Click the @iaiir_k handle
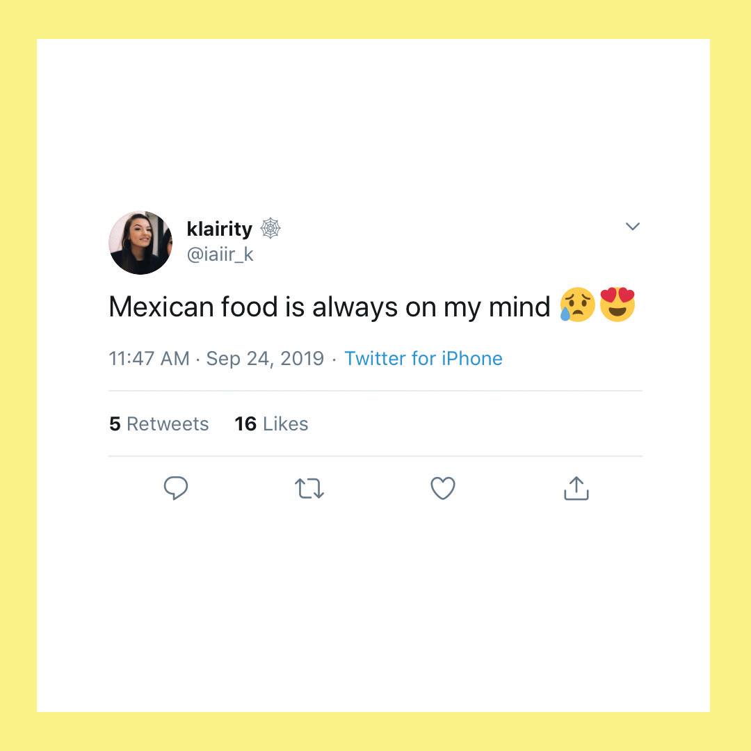 pyautogui.click(x=220, y=254)
